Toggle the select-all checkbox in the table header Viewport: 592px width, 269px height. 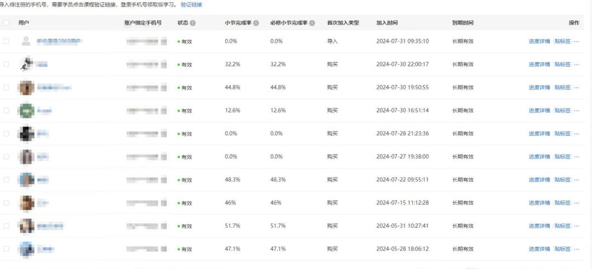coord(7,23)
